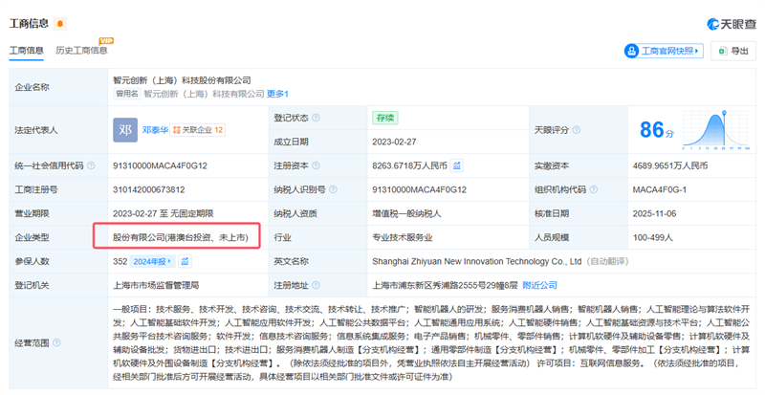Image resolution: width=765 pixels, height=395 pixels.
Task: Click the help icon beside 登记状态
Action: tap(316, 118)
